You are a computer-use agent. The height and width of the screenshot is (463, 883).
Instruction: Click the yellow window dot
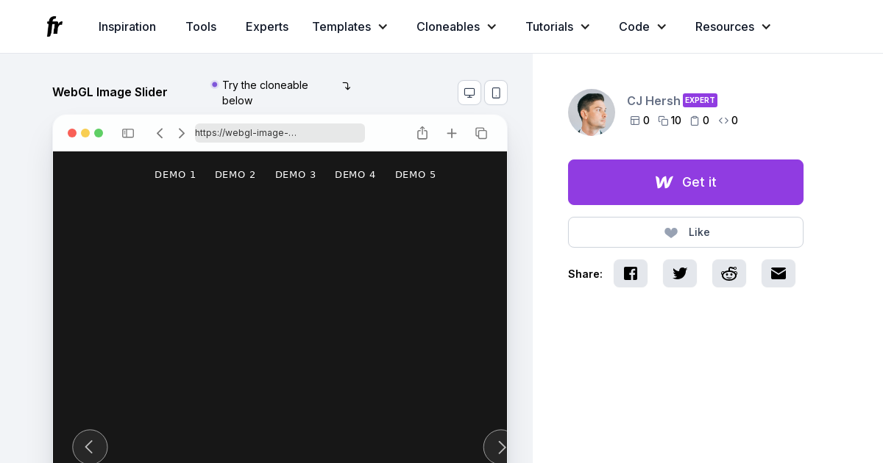pos(85,133)
